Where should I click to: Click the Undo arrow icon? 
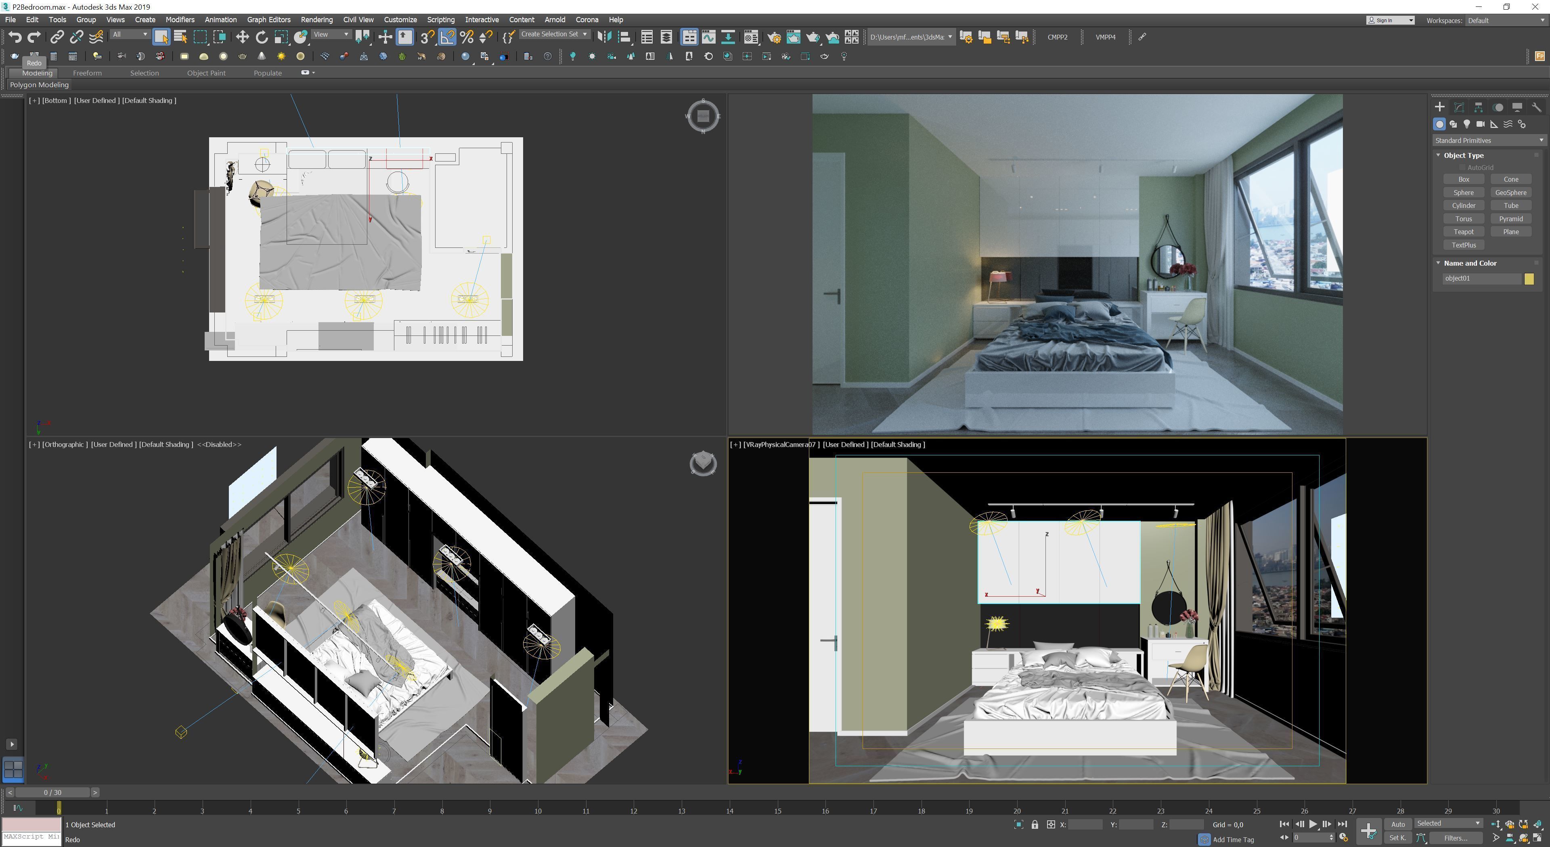(15, 37)
